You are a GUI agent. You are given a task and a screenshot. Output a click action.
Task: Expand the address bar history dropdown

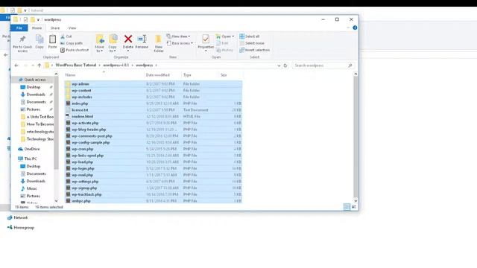[x=279, y=66]
